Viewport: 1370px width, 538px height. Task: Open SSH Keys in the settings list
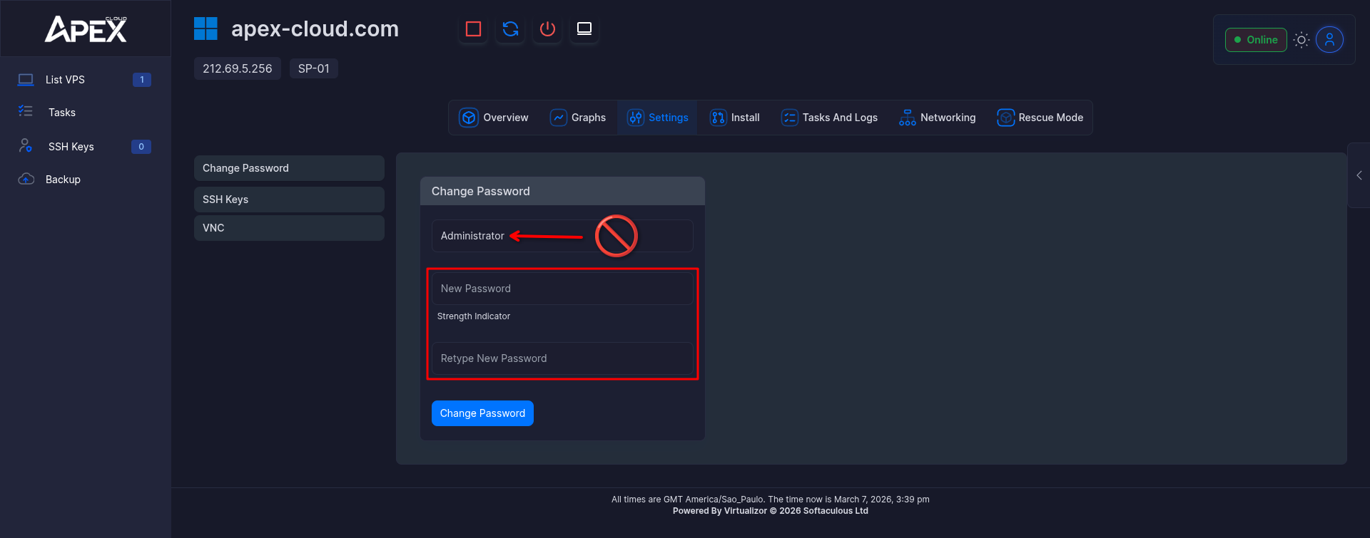tap(288, 200)
